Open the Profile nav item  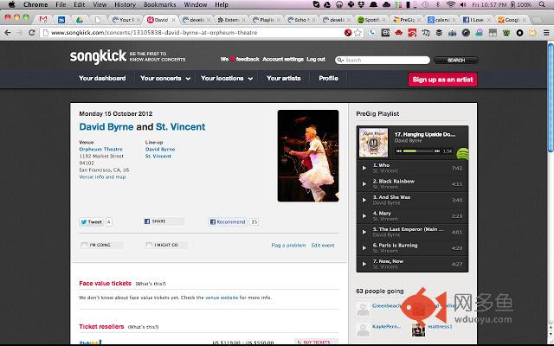click(329, 79)
